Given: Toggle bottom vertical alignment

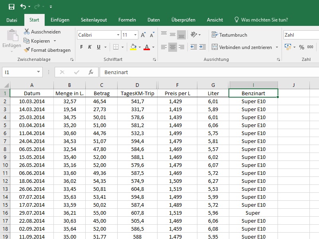Looking at the screenshot, I should coord(181,35).
